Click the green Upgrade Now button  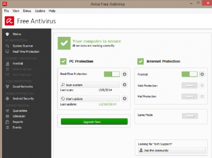[94, 122]
